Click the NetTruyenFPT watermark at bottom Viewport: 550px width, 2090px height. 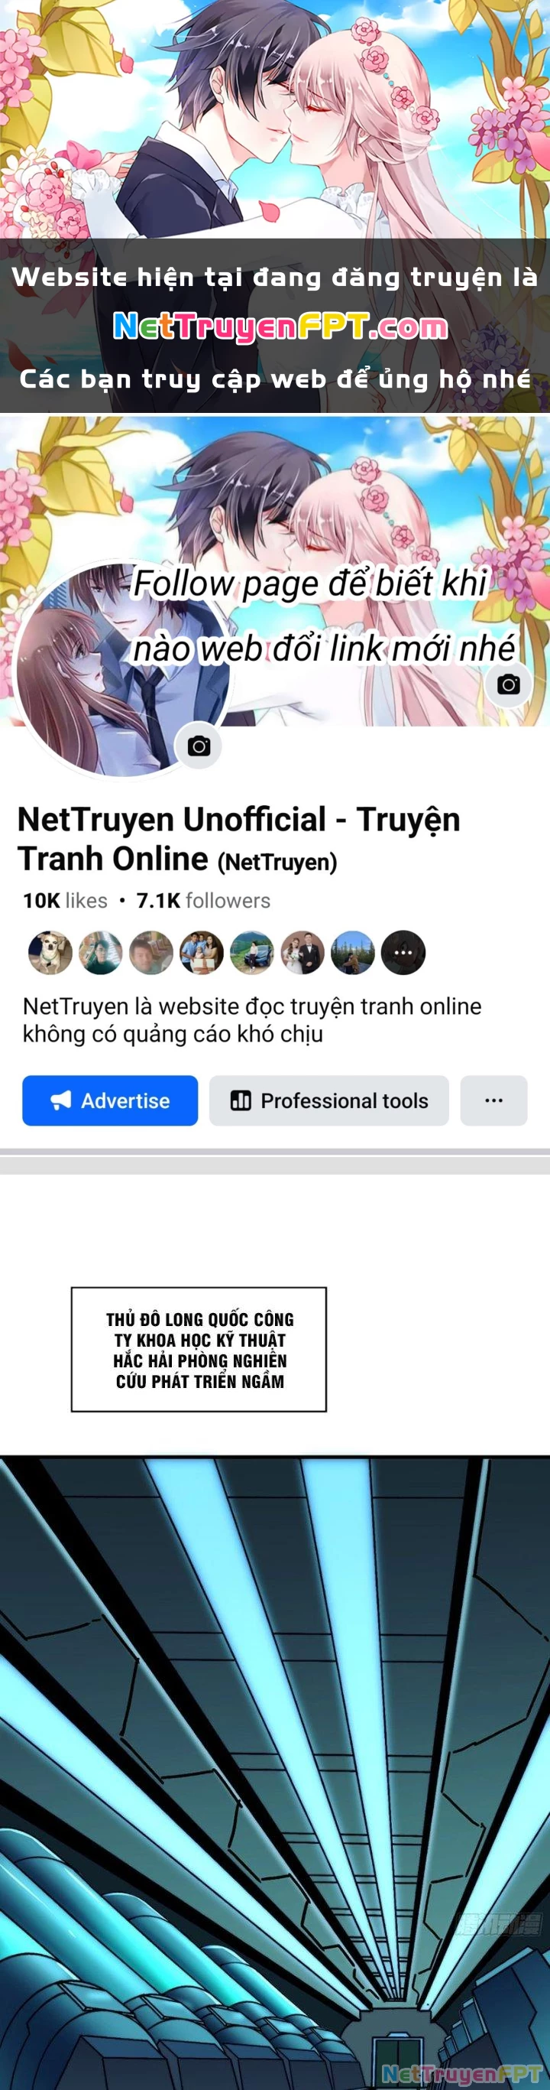461,2074
